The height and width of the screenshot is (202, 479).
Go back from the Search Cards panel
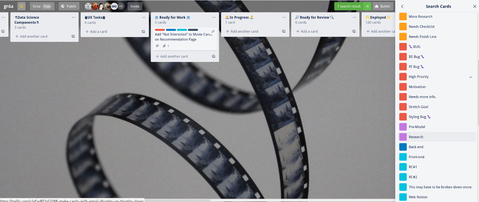tap(402, 6)
